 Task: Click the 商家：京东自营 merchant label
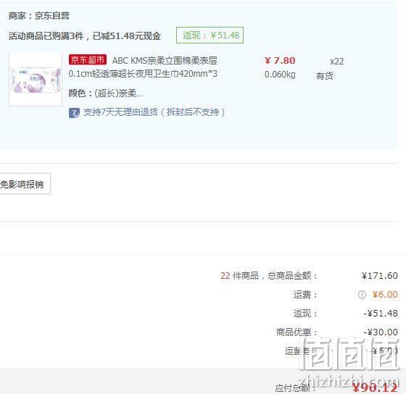[x=39, y=16]
